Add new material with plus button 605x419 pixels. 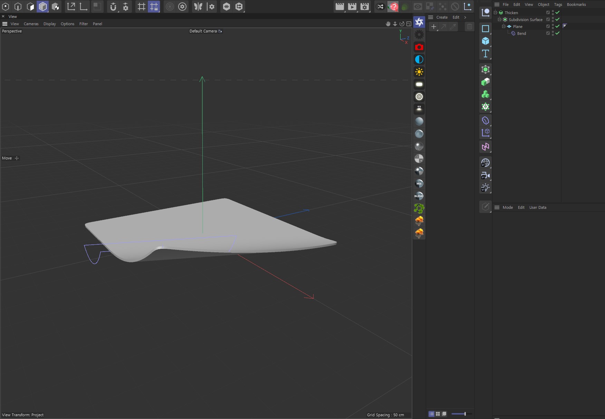[x=434, y=27]
